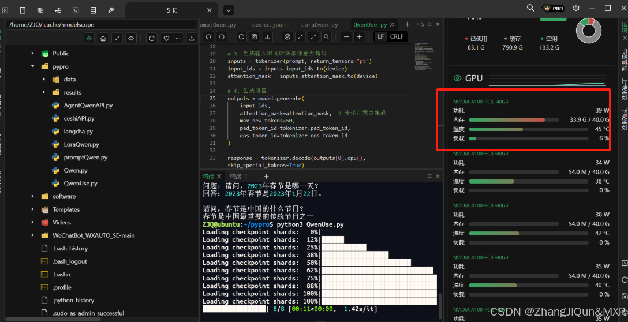
Task: Click the server stack icon in title bar
Action: pyautogui.click(x=94, y=10)
